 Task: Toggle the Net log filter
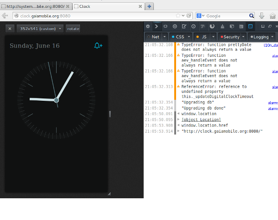(x=153, y=37)
